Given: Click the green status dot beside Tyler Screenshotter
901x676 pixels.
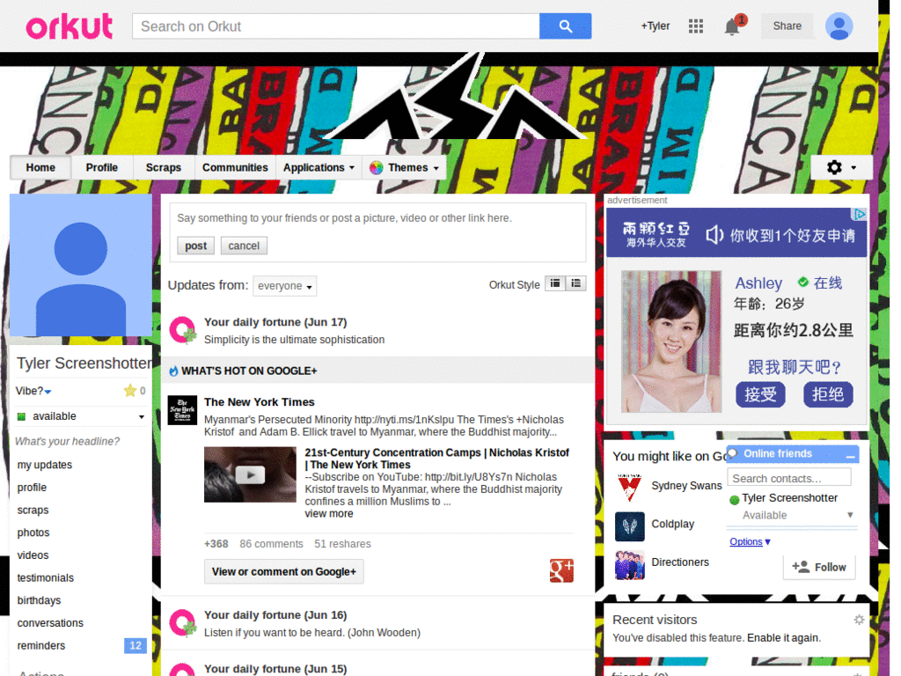Looking at the screenshot, I should tap(734, 500).
